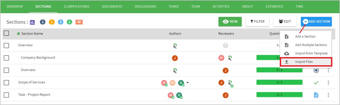Screen dimensions: 340x105
Task: Click the M reviewer avatar for Company Background
Action: tap(221, 58)
